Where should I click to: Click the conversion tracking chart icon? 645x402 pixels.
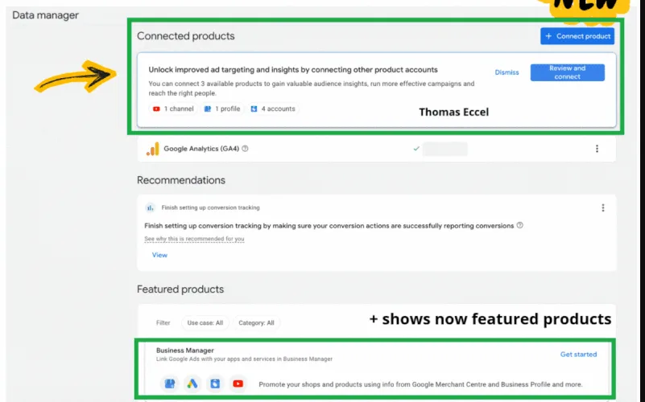pos(150,207)
